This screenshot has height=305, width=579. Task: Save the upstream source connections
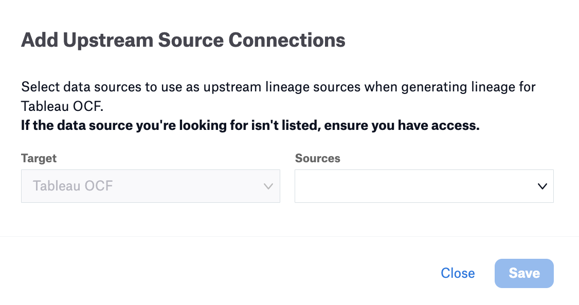click(x=524, y=273)
